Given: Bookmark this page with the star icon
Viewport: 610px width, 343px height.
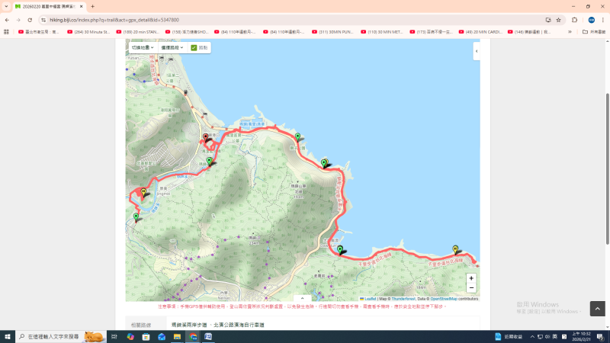Looking at the screenshot, I should pyautogui.click(x=558, y=20).
